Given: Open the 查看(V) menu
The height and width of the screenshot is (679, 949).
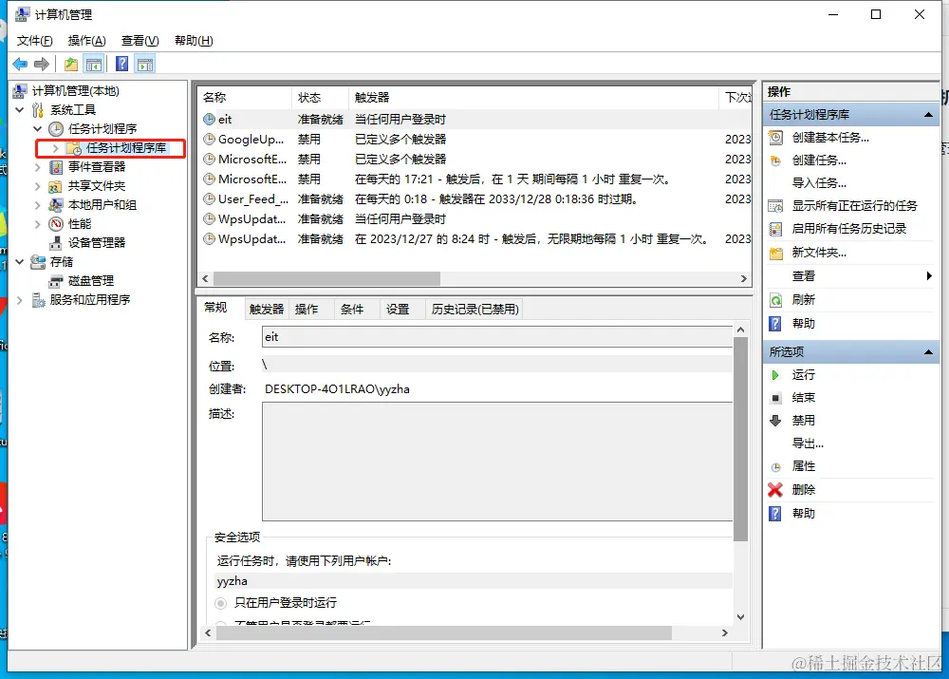Looking at the screenshot, I should click(140, 41).
